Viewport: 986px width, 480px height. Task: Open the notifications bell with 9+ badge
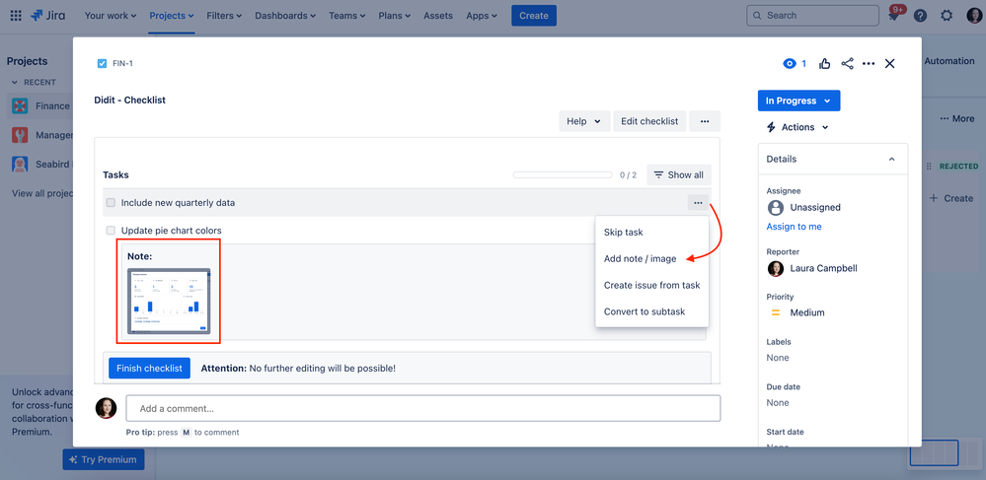(x=893, y=16)
